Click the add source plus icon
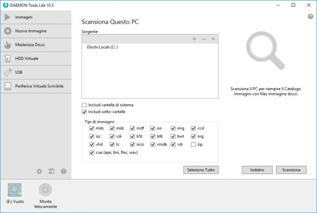 194,39
